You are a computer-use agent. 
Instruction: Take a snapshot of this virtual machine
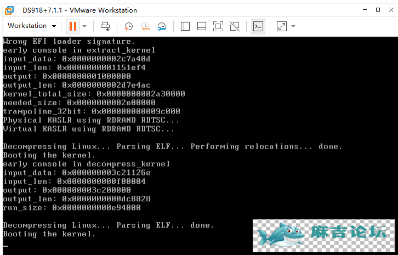coord(129,26)
